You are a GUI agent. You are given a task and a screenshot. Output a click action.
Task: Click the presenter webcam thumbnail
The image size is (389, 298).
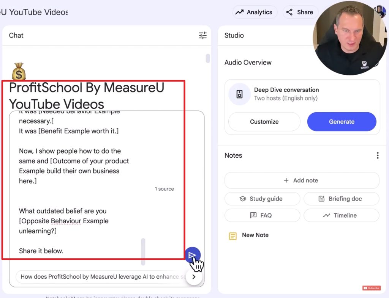click(x=350, y=38)
